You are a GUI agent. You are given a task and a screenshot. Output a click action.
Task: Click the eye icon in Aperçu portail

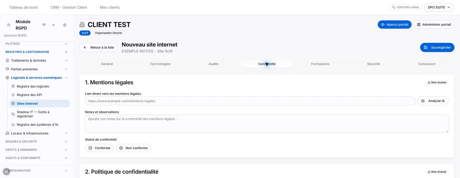pos(383,25)
